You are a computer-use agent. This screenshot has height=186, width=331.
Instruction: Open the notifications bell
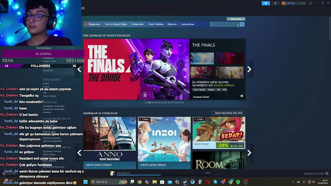(x=275, y=3)
